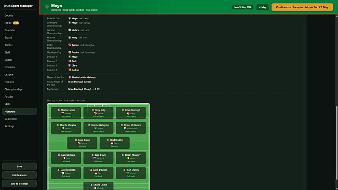This screenshot has height=190, width=338.
Task: Click the Kildare crest in the Leinster Championship row
Action: [70, 30]
